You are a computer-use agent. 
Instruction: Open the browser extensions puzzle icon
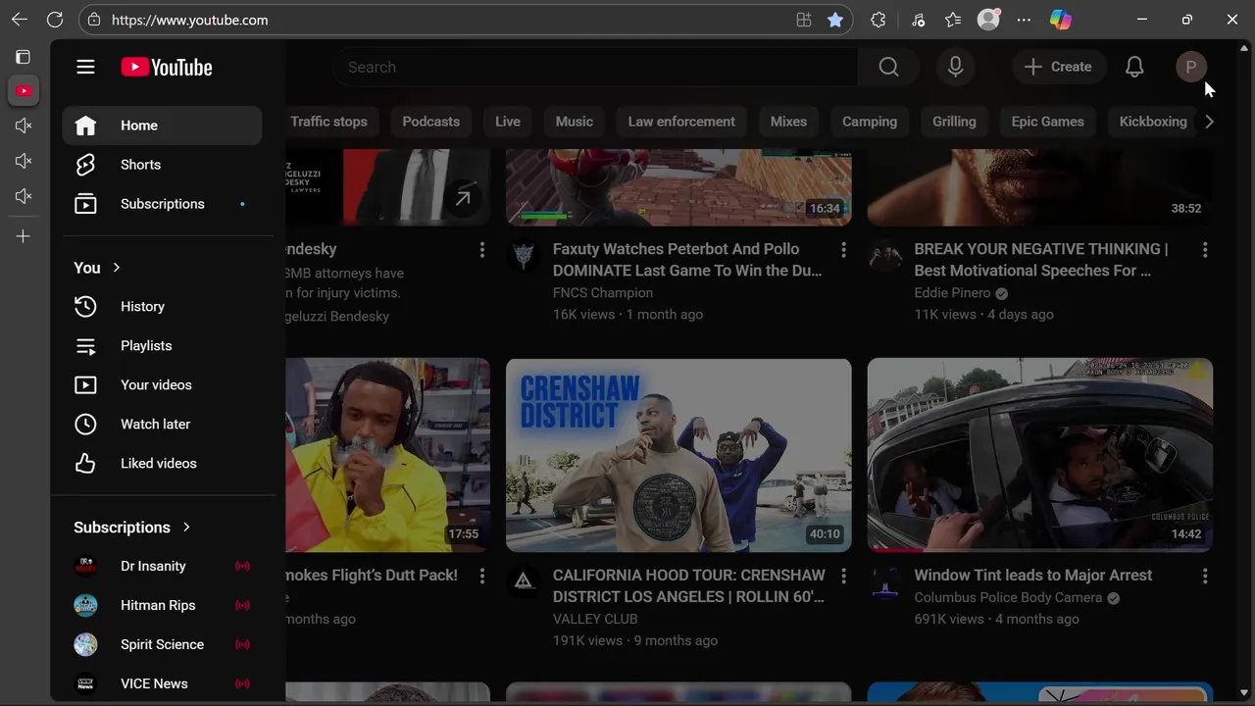pos(878,20)
